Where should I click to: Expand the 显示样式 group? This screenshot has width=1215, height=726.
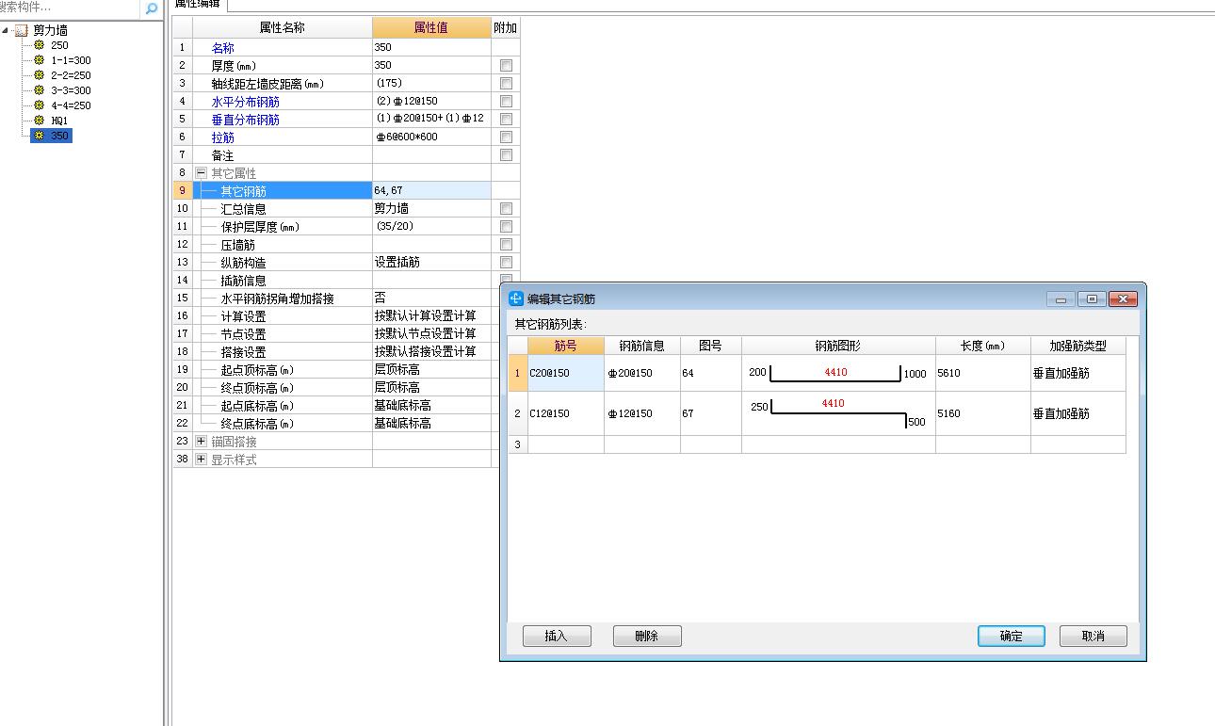201,459
